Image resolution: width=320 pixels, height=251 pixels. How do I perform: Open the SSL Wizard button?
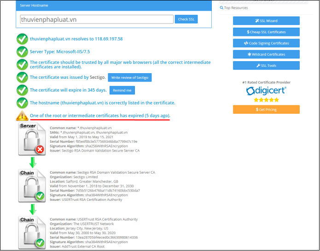pos(266,21)
